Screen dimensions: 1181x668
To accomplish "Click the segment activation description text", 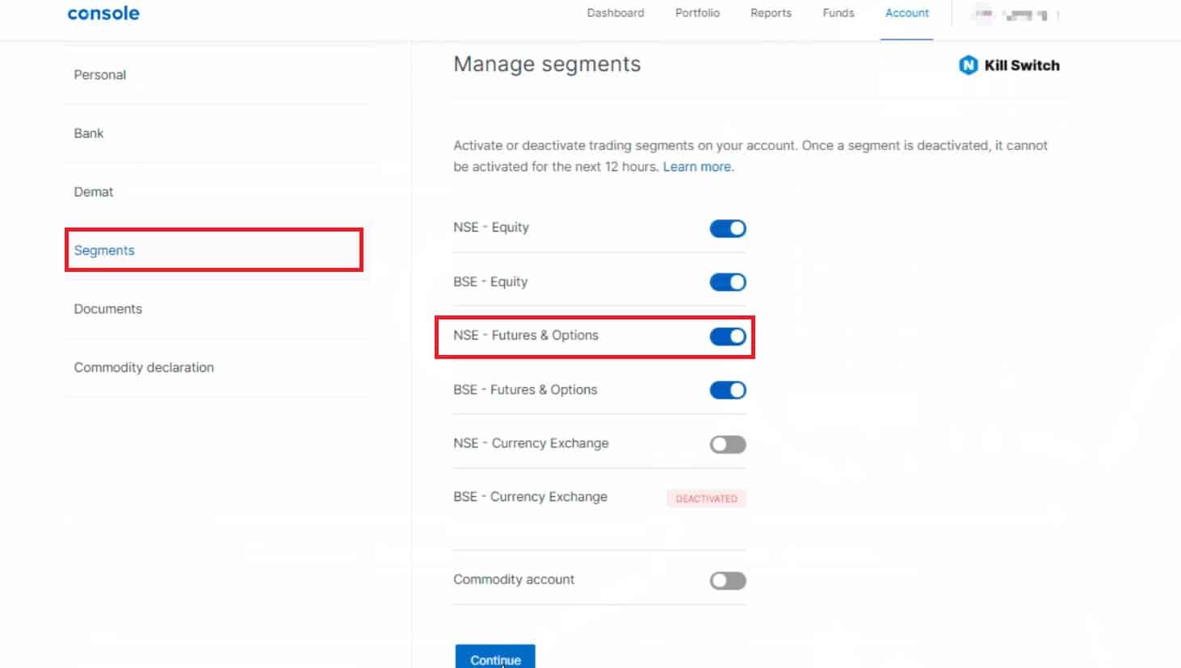I will 750,156.
